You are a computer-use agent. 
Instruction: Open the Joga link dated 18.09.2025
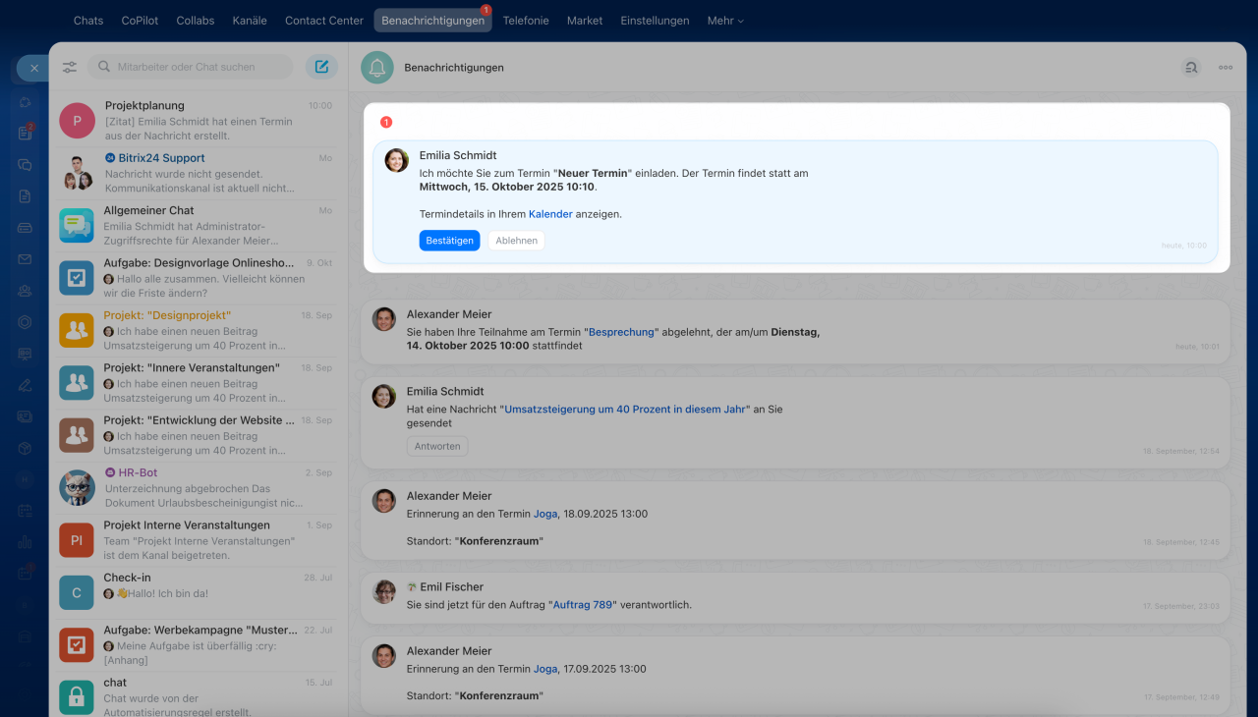coord(545,514)
